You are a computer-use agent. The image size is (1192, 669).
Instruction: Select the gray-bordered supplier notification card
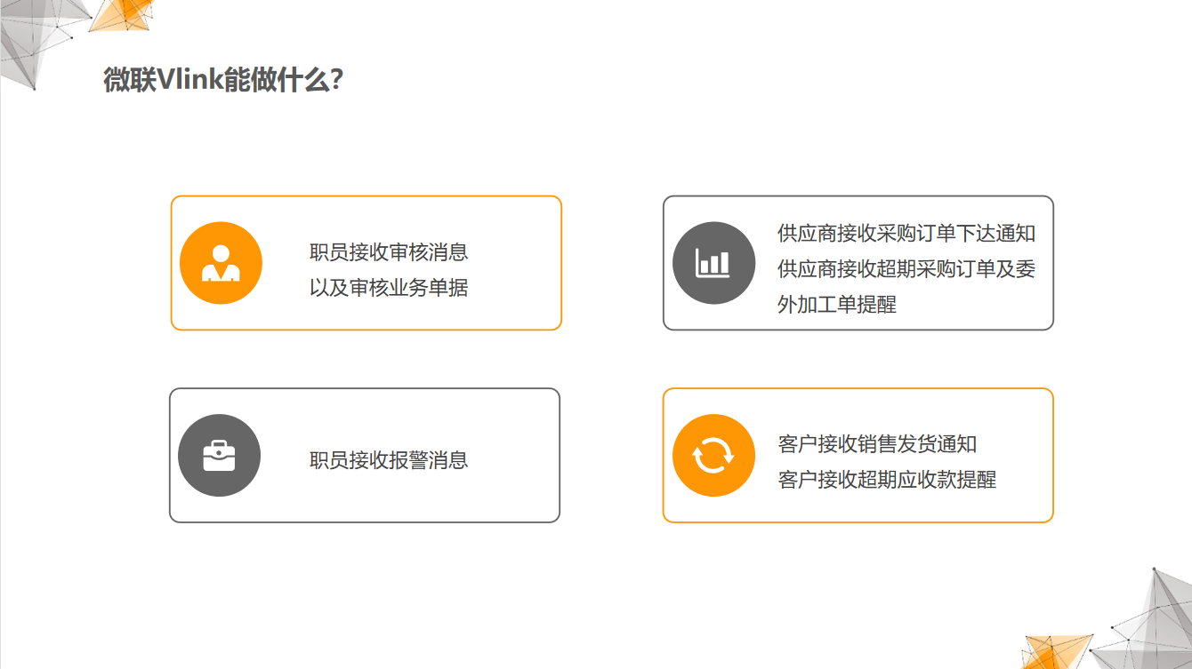click(x=858, y=263)
